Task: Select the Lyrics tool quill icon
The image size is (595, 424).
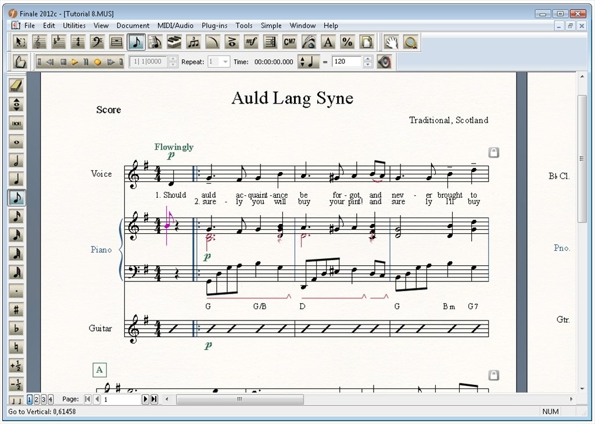Action: (309, 42)
